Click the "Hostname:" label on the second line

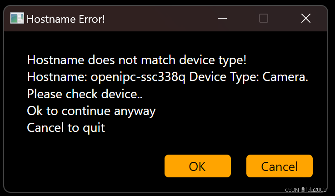pos(57,77)
